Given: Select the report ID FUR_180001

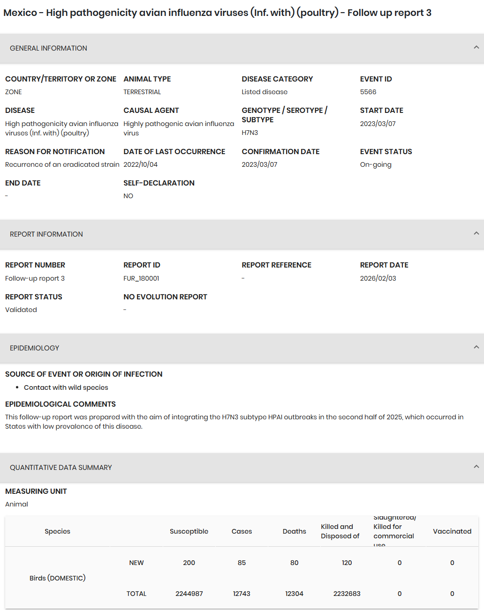Looking at the screenshot, I should [x=141, y=278].
